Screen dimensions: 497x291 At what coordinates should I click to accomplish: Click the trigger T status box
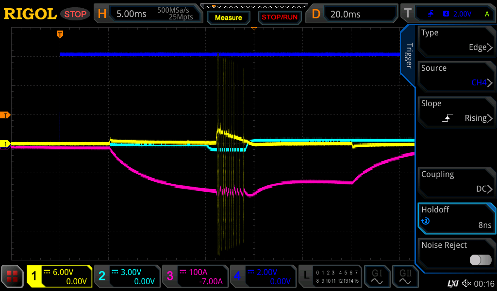(x=447, y=14)
